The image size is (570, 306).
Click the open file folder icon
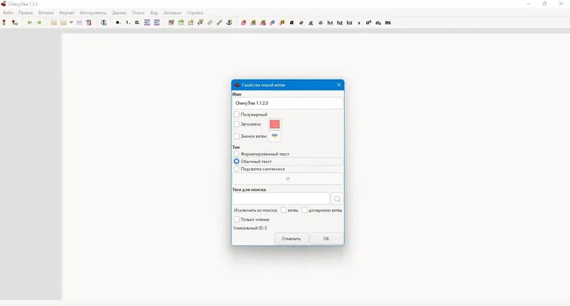[53, 23]
